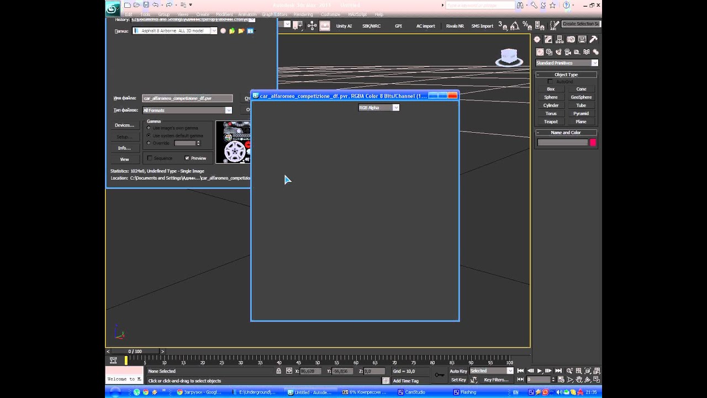707x398 pixels.
Task: Open the MAXScript menu
Action: 357,14
